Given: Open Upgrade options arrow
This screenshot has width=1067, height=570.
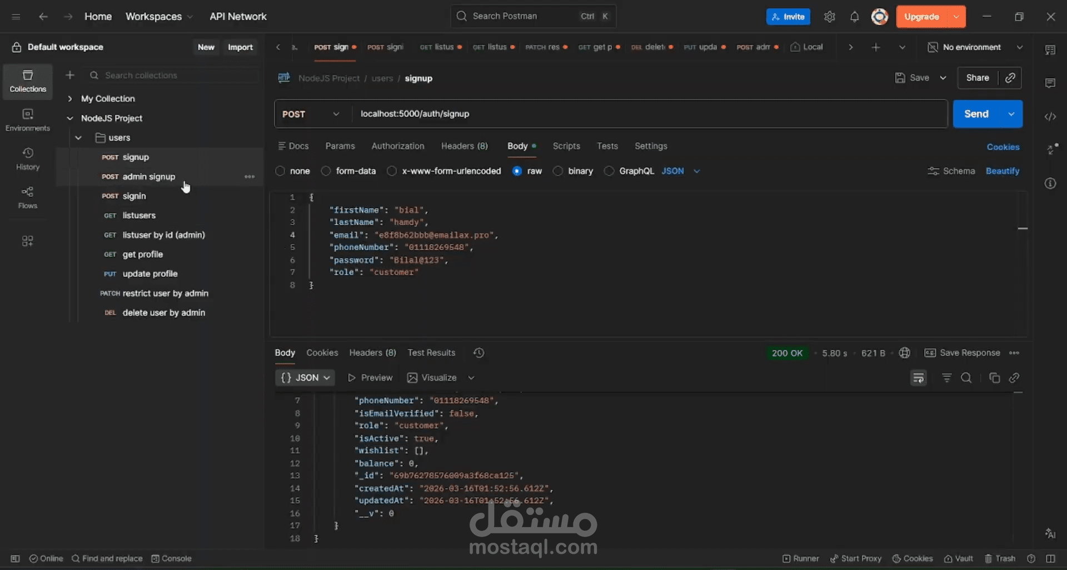Looking at the screenshot, I should [956, 17].
